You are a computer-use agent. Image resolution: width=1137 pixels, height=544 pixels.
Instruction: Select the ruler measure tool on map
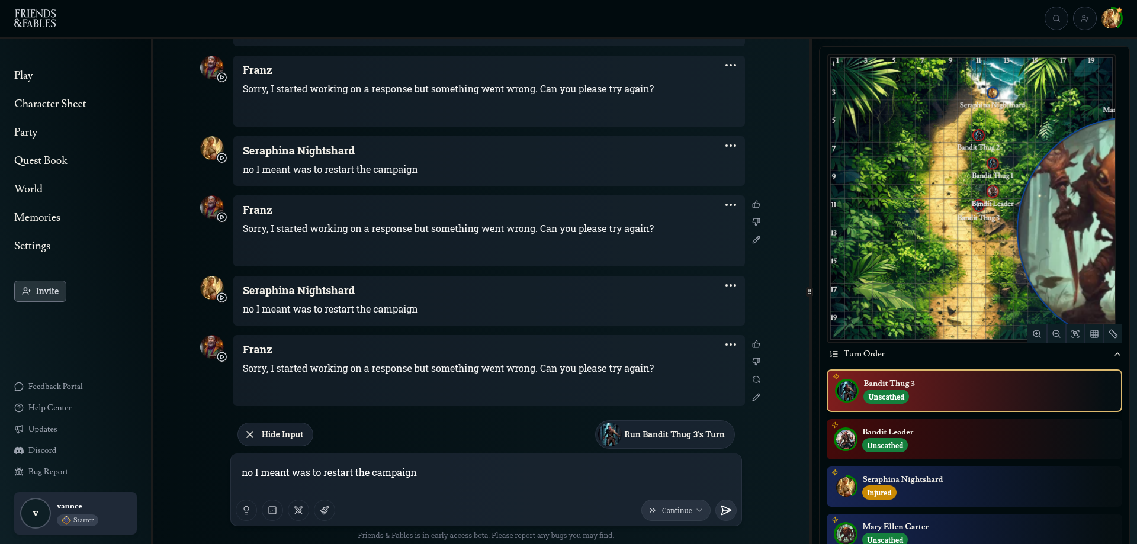(x=1113, y=334)
